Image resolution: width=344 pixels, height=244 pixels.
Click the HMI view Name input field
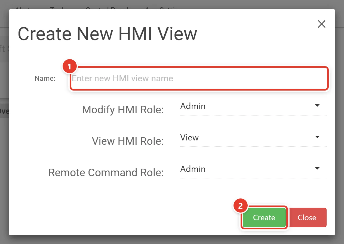coord(199,78)
